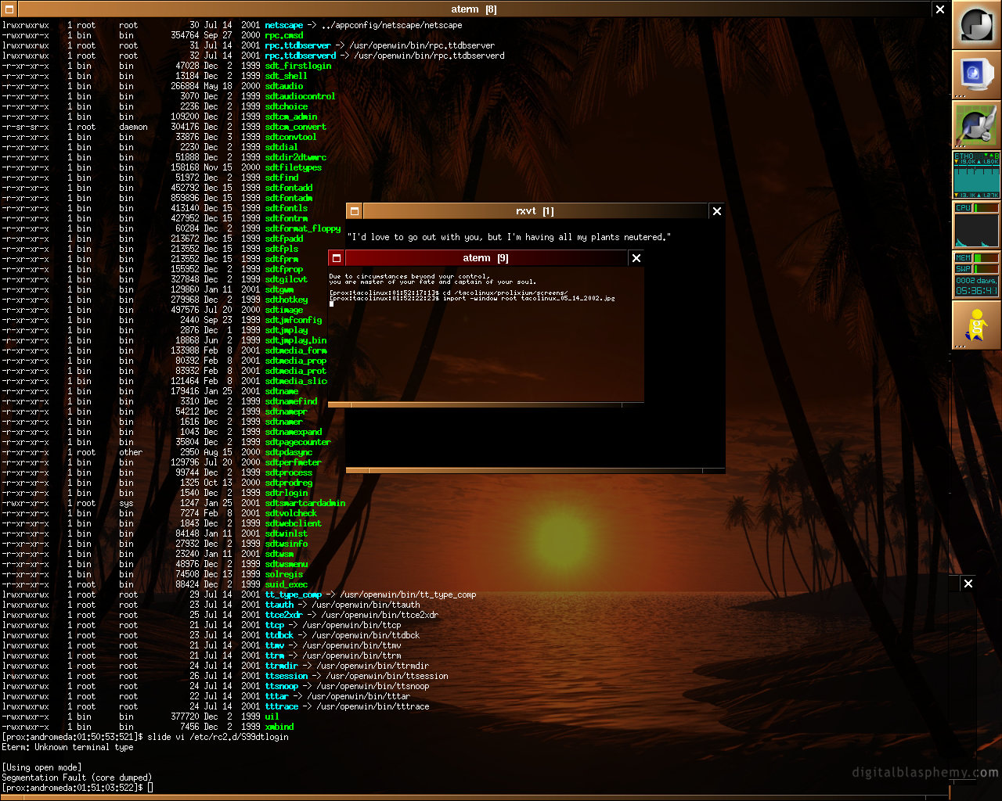The width and height of the screenshot is (1002, 801).
Task: Click the aterm [9] title bar
Action: 486,258
